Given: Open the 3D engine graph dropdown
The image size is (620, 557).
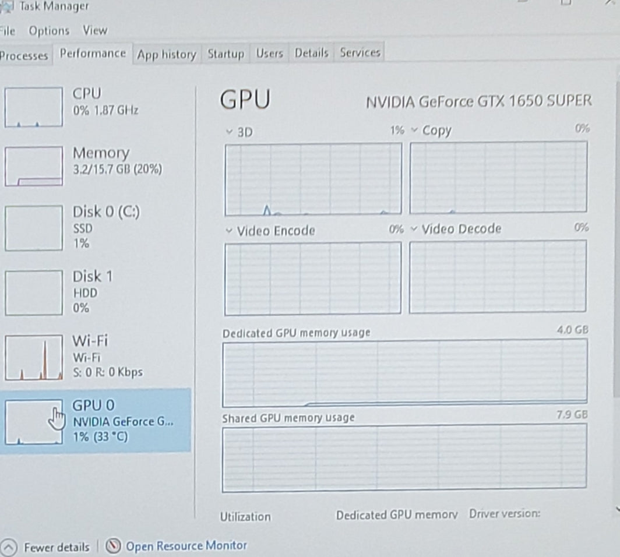Looking at the screenshot, I should 229,132.
